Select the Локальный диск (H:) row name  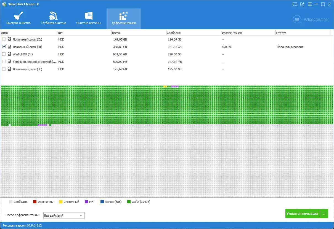click(27, 69)
